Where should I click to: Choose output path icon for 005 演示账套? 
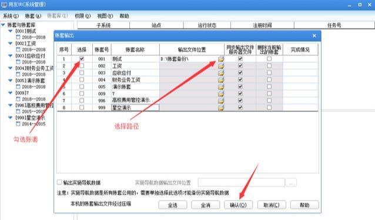[x=221, y=86]
